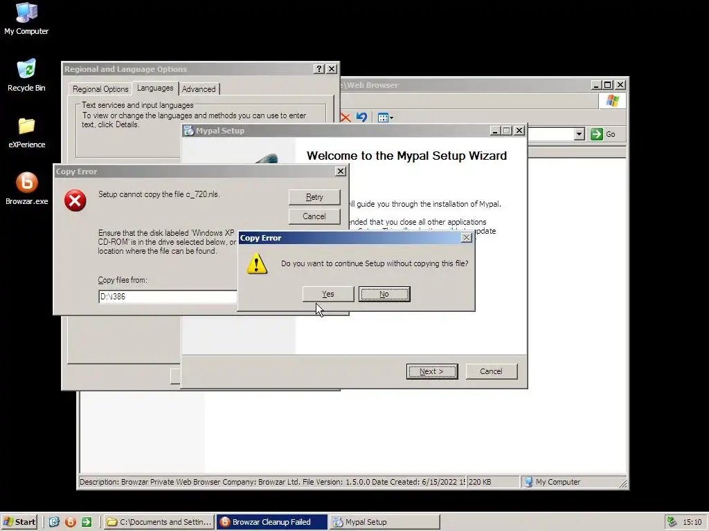Click the 220 KB status bar entry

coord(492,482)
